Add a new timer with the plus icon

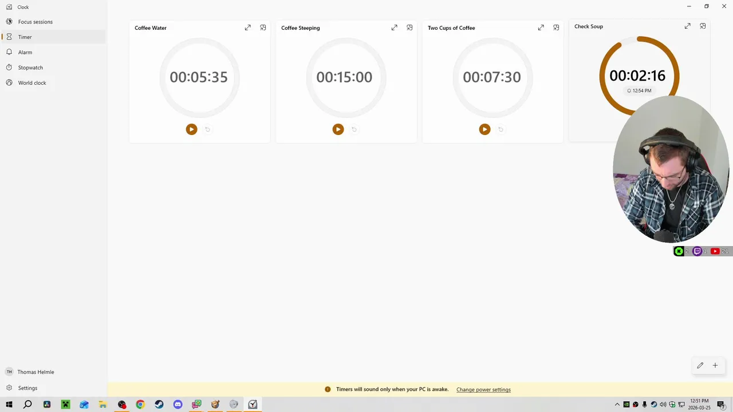click(715, 365)
